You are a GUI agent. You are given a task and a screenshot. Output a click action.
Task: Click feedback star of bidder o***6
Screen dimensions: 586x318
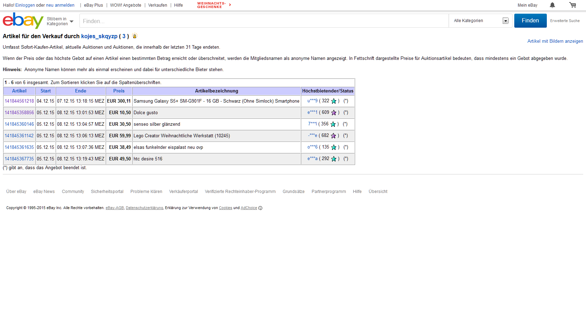(334, 147)
